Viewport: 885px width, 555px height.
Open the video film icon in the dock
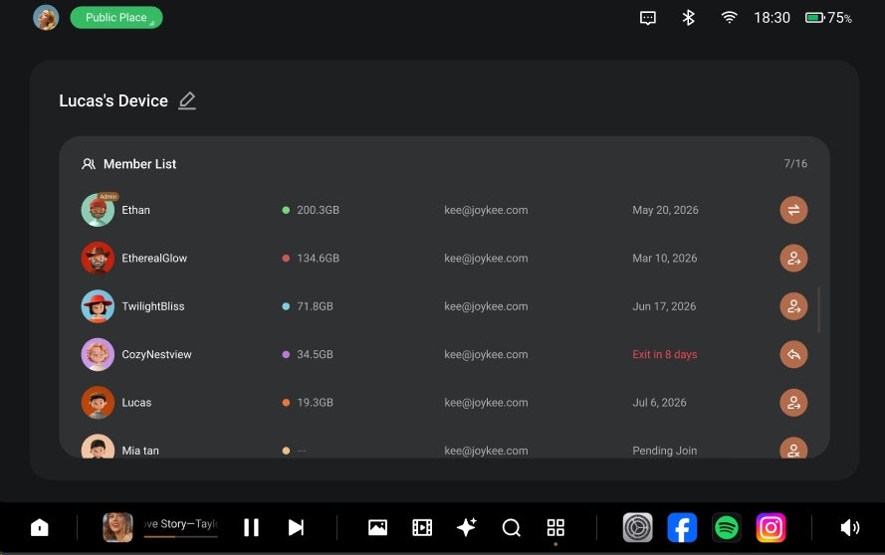coord(422,528)
